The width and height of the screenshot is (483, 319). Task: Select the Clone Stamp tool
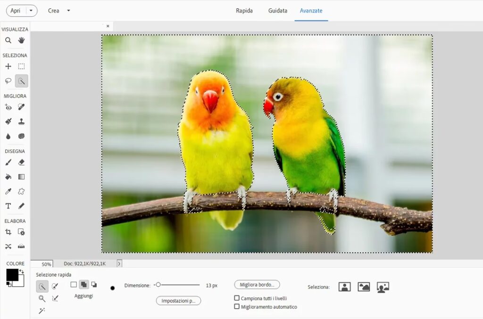[x=21, y=121]
